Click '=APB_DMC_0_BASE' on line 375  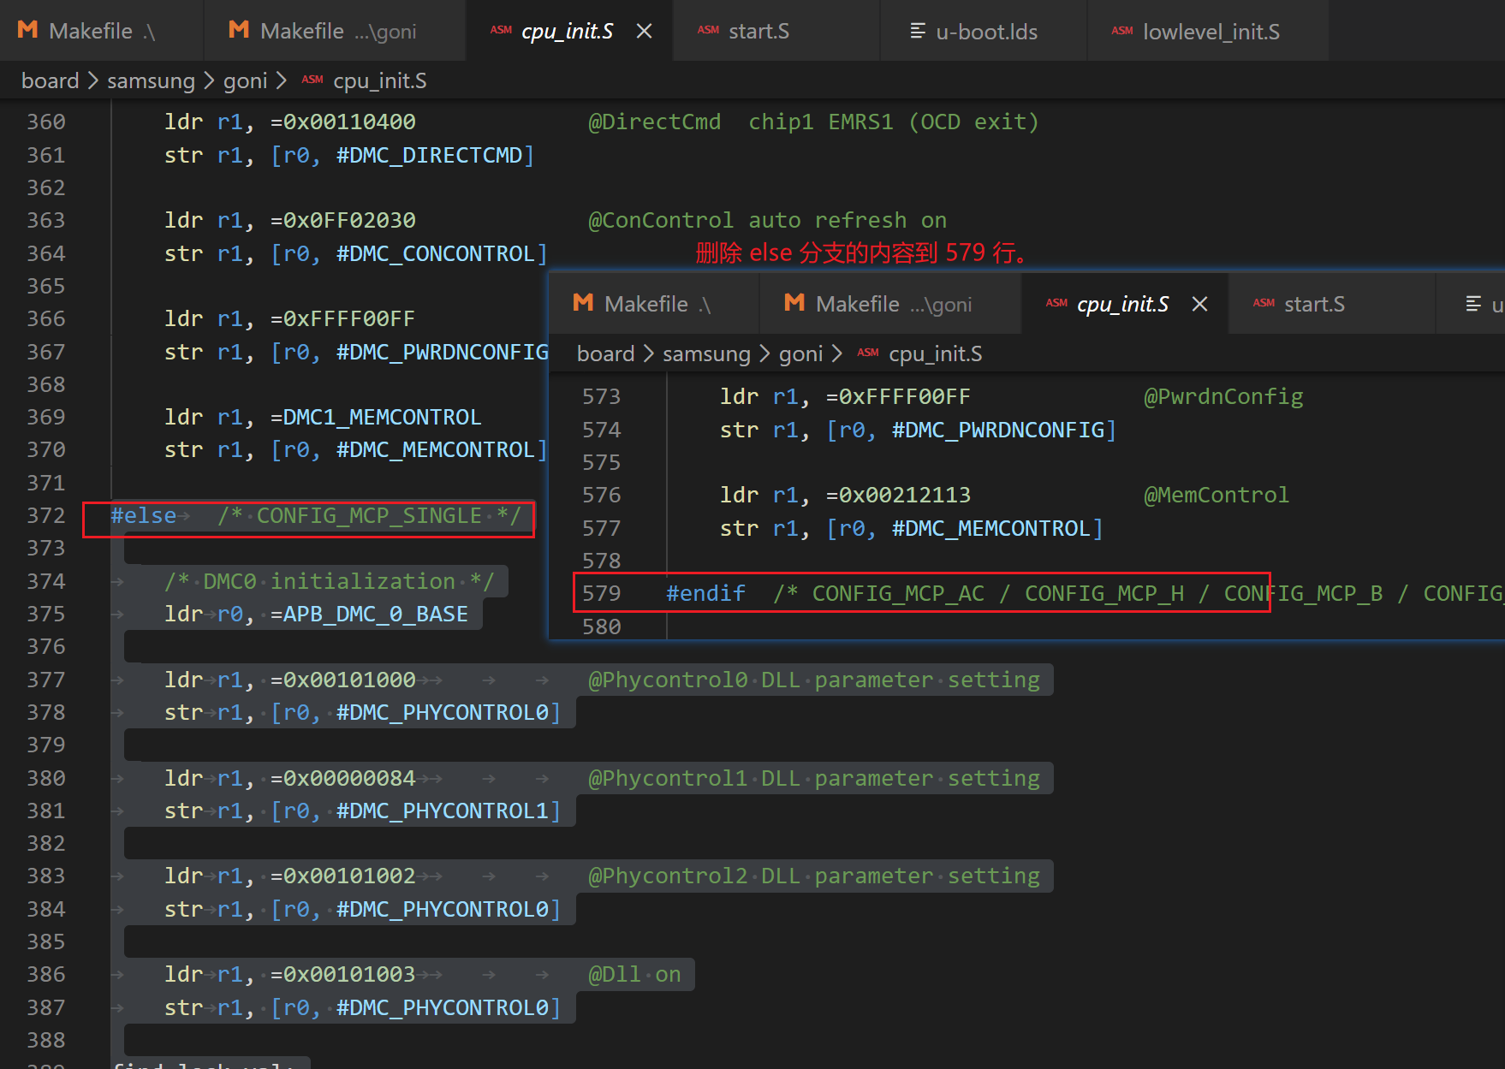pyautogui.click(x=369, y=614)
